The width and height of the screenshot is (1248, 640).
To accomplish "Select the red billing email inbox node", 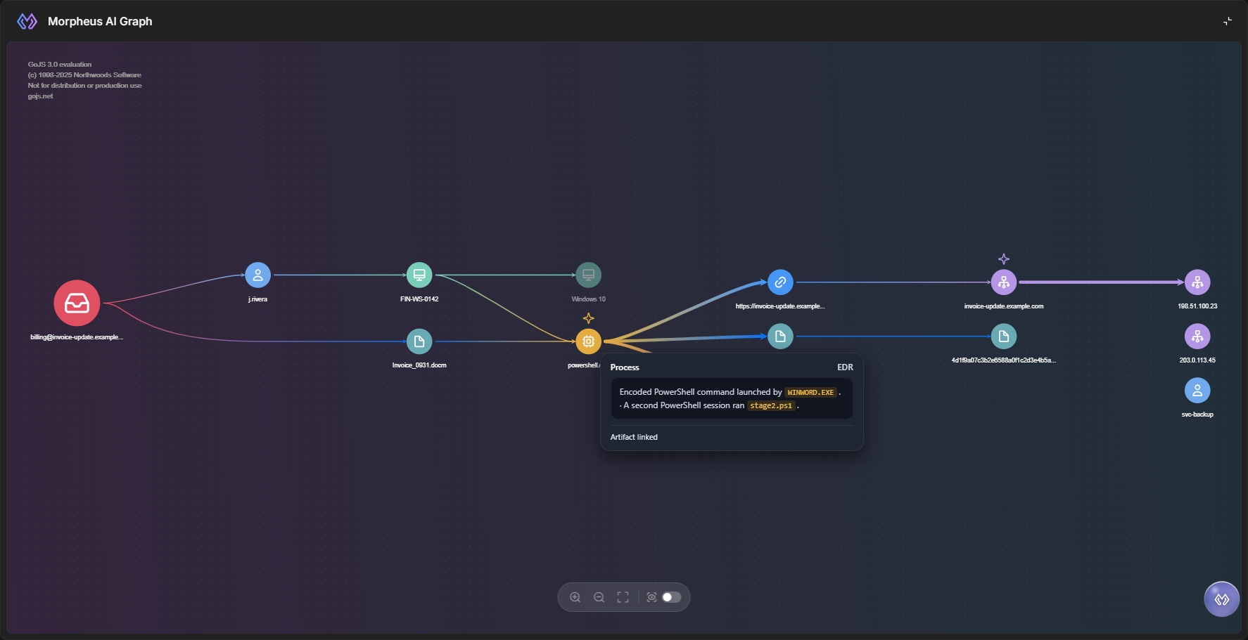I will point(77,303).
